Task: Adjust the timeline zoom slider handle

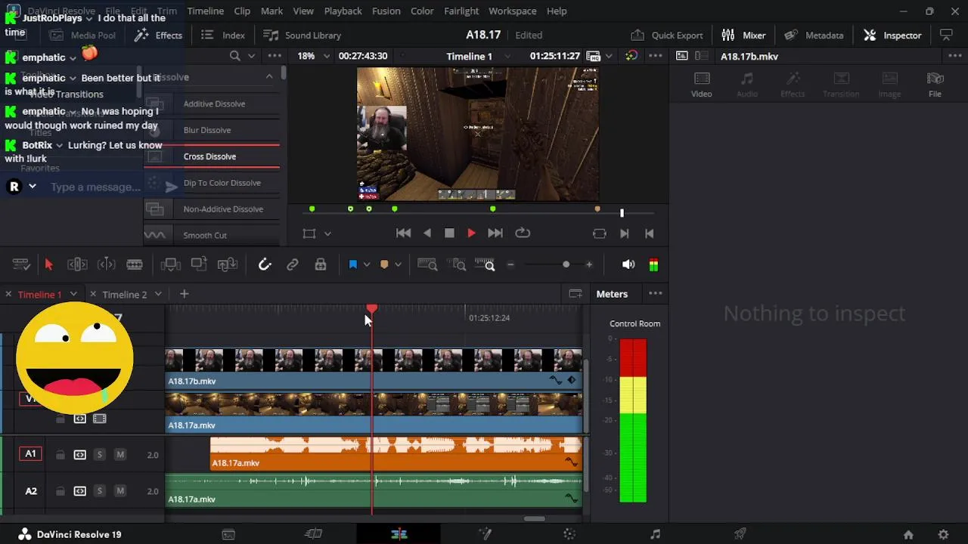Action: click(566, 264)
